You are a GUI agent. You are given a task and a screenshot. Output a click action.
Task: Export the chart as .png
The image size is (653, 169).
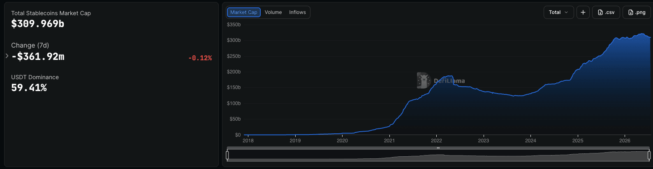[637, 12]
